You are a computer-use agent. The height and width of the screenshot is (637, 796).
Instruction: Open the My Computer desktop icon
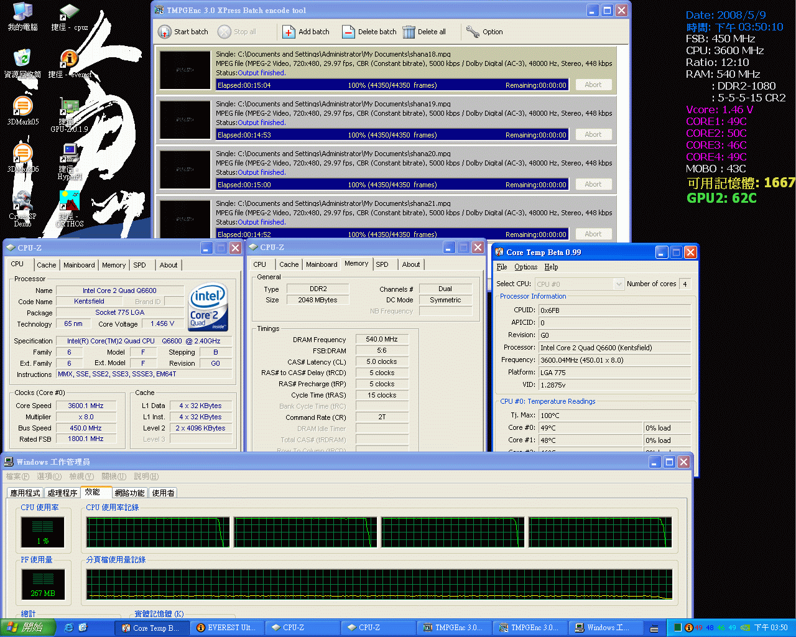(22, 17)
